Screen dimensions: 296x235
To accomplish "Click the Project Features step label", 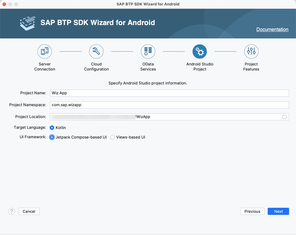I will tap(251, 67).
